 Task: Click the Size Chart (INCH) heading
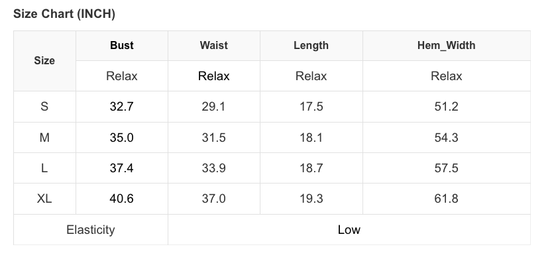pyautogui.click(x=64, y=15)
